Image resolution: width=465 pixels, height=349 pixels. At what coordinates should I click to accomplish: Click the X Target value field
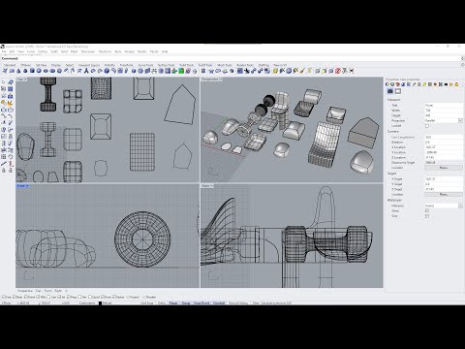[x=444, y=178]
